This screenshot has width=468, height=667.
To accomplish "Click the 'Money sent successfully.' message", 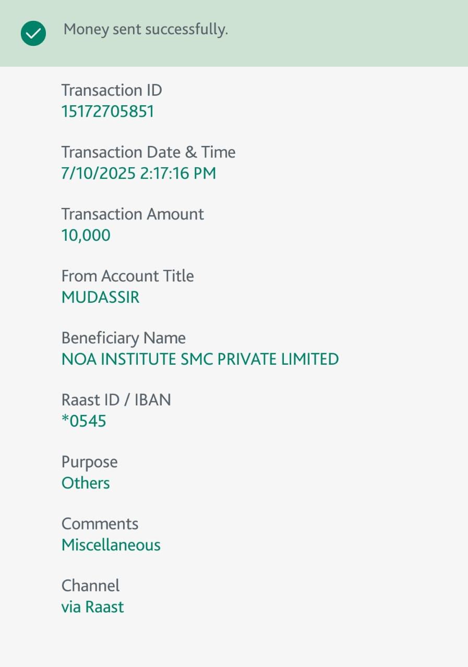I will point(146,30).
